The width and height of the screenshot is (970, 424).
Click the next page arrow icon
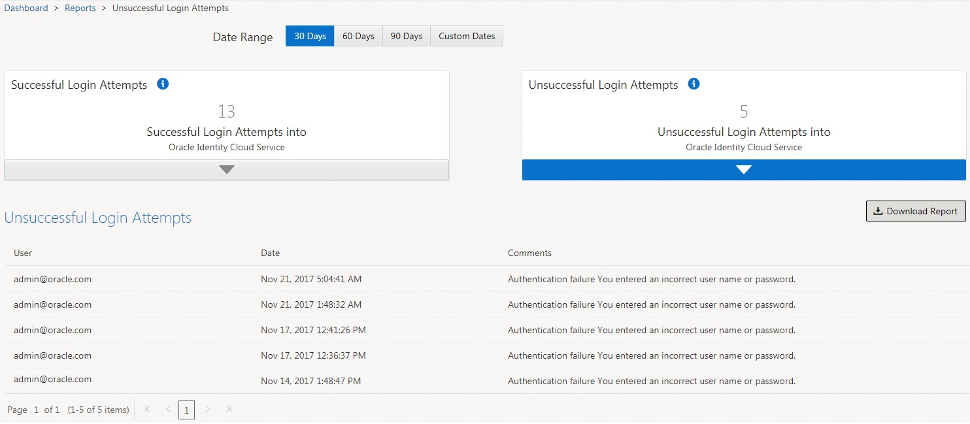coord(208,409)
